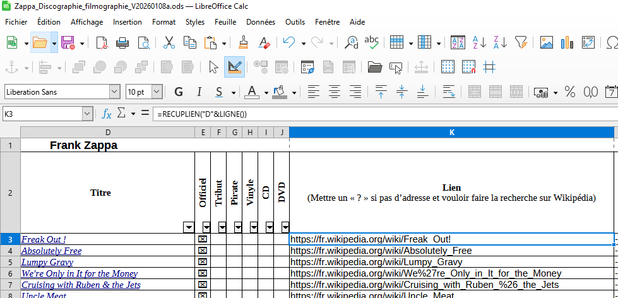Open Find and Replace icon

click(x=351, y=42)
